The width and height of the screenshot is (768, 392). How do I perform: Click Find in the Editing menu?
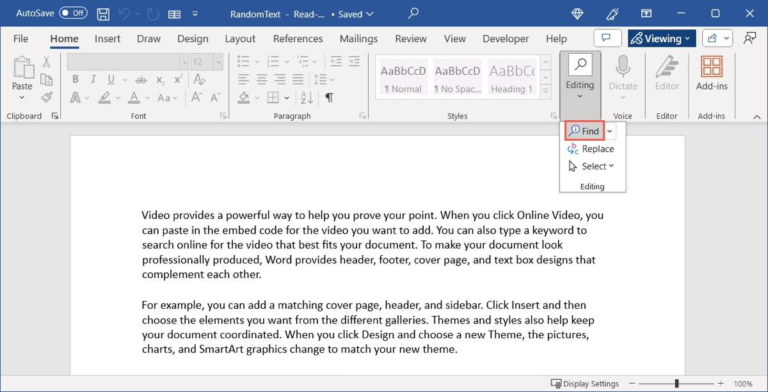pos(584,130)
